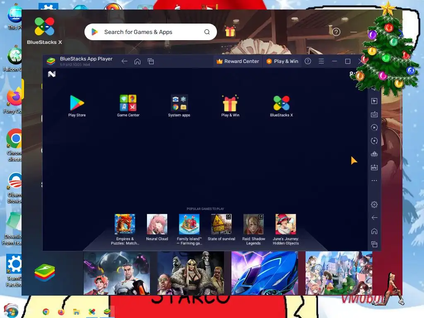Launch the Game Center app
This screenshot has width=424, height=318.
point(128,103)
